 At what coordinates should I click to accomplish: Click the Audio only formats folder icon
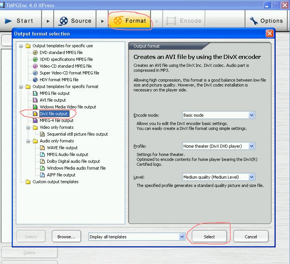click(35, 141)
